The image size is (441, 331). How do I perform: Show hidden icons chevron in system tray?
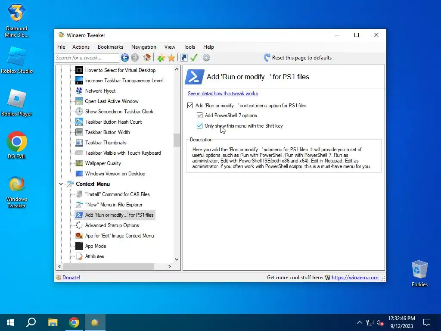click(x=360, y=322)
